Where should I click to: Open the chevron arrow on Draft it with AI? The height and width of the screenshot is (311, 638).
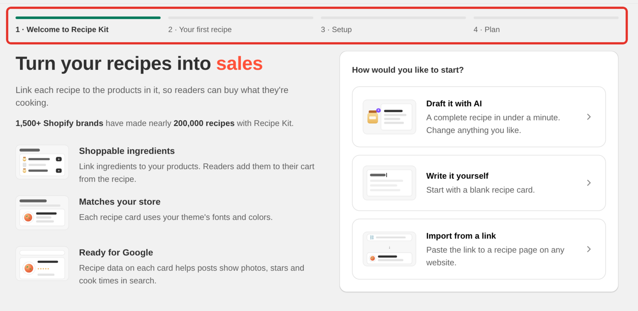pyautogui.click(x=589, y=117)
